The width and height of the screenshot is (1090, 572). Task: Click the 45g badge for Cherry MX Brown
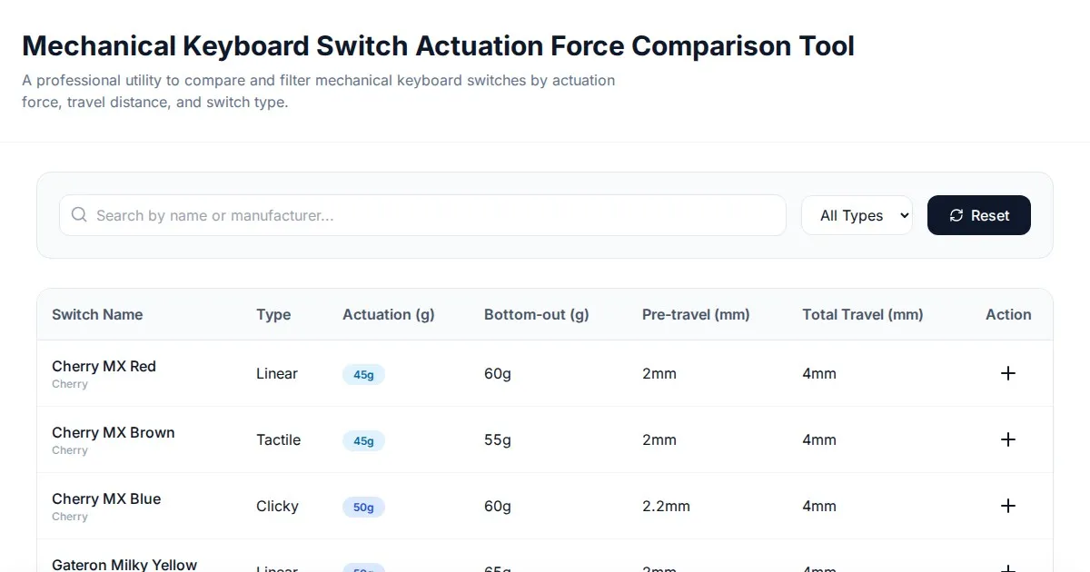coord(363,440)
